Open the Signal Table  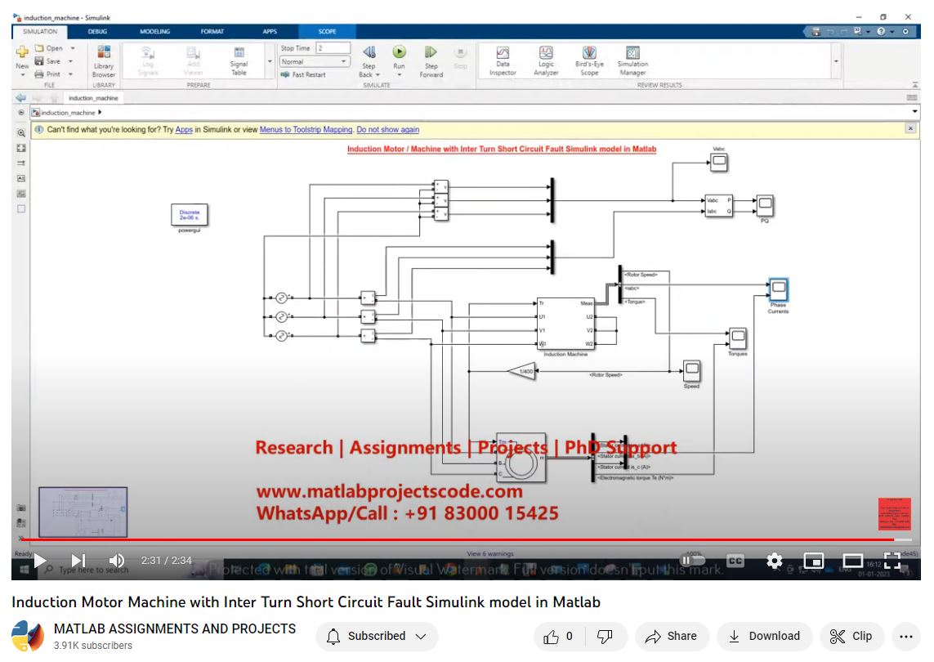(239, 60)
